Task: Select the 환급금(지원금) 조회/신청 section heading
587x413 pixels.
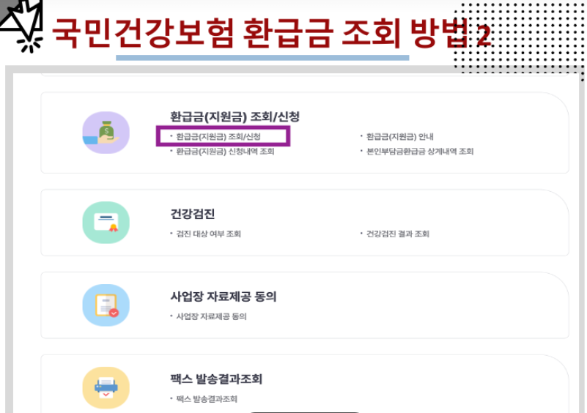Action: tap(235, 116)
